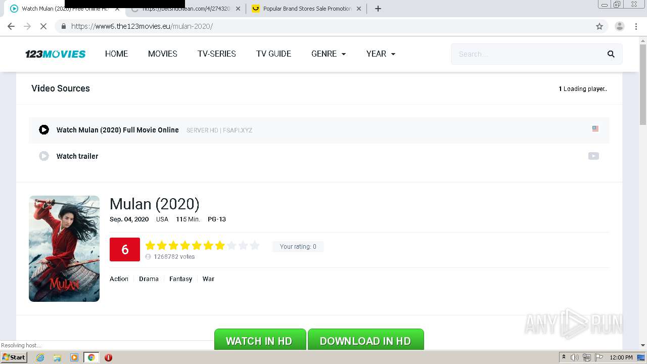Click the search magnifier icon

611,54
